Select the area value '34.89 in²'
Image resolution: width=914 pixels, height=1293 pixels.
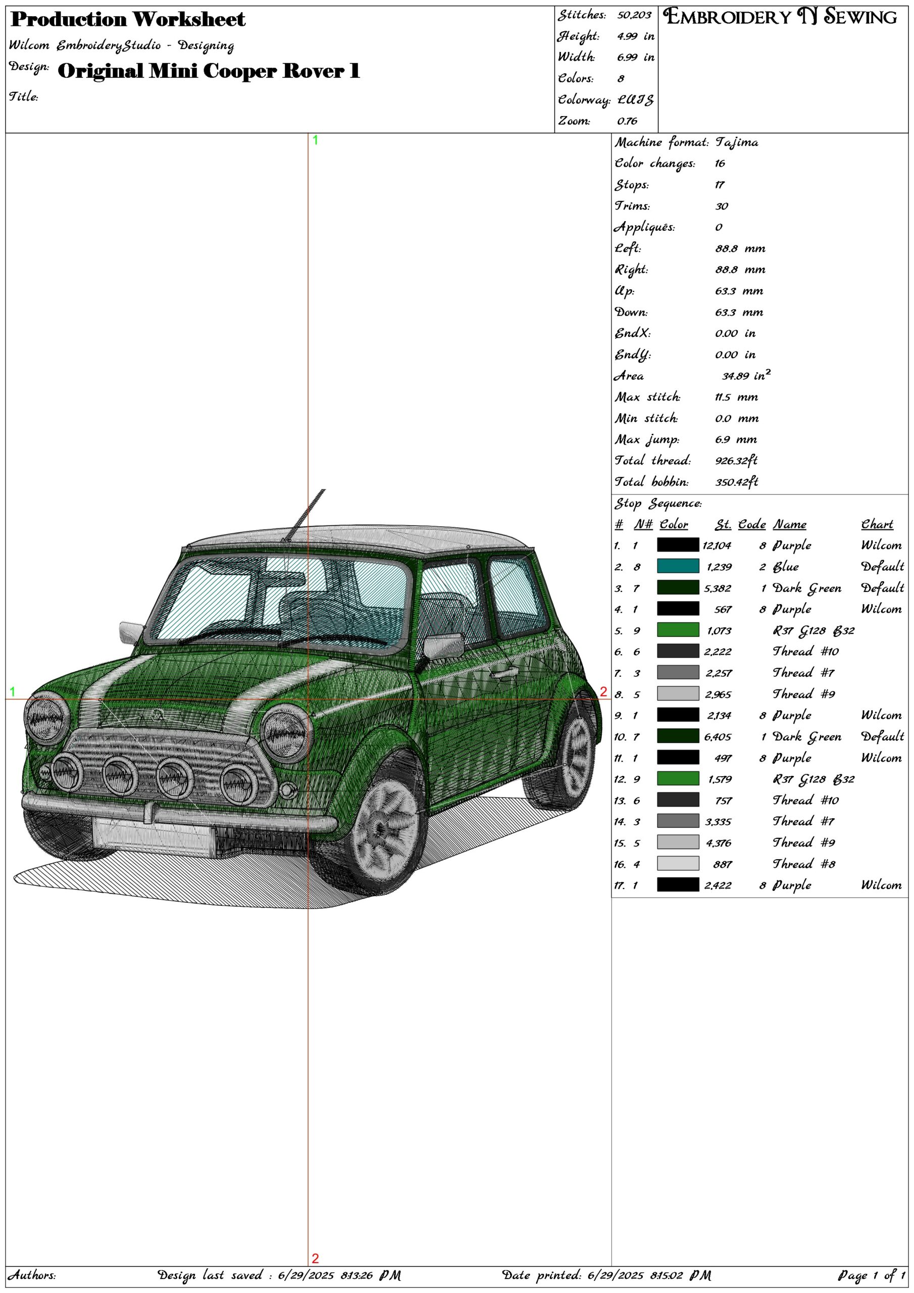click(747, 375)
